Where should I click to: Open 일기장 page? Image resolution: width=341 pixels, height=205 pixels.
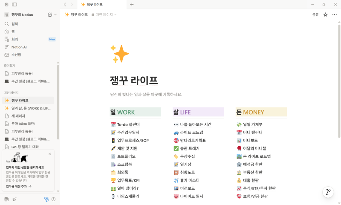[182, 165]
